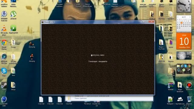
Task: Select the Counter-Strike 1.6 desktop label
Action: click(x=97, y=105)
